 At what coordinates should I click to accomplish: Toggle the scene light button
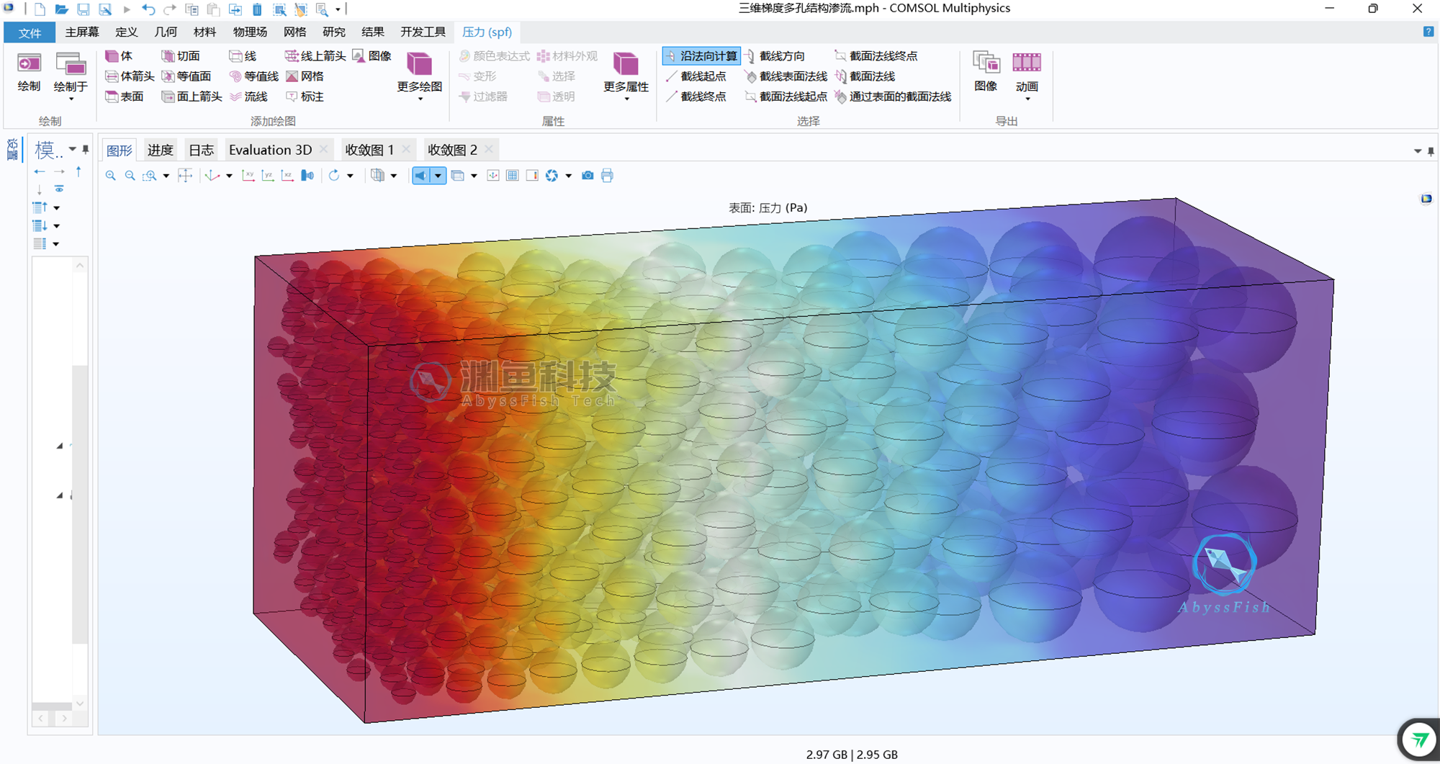coord(420,176)
